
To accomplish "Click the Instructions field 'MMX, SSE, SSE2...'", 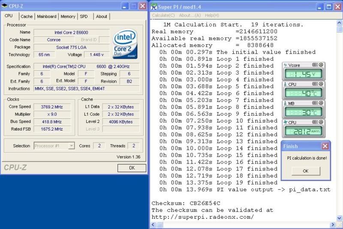I will [x=87, y=89].
